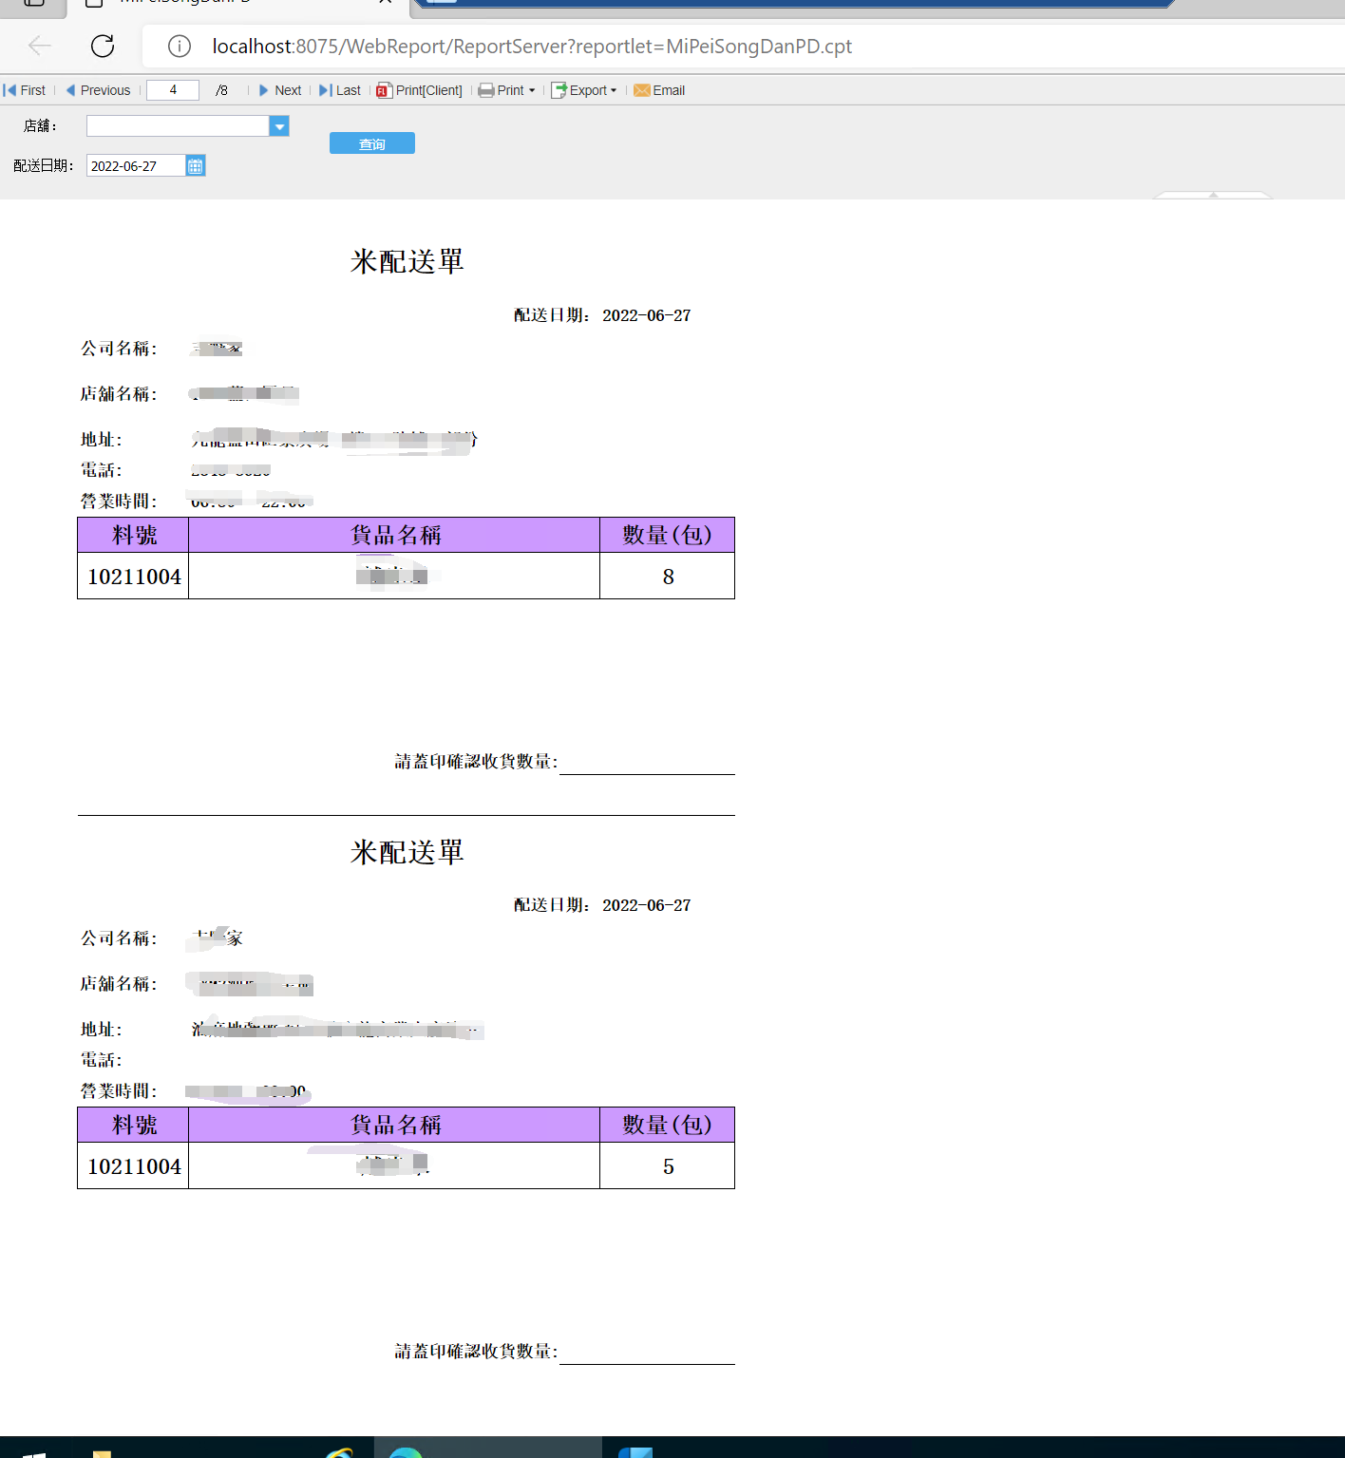Click the blue 查询 query button
The height and width of the screenshot is (1458, 1345).
[x=372, y=143]
